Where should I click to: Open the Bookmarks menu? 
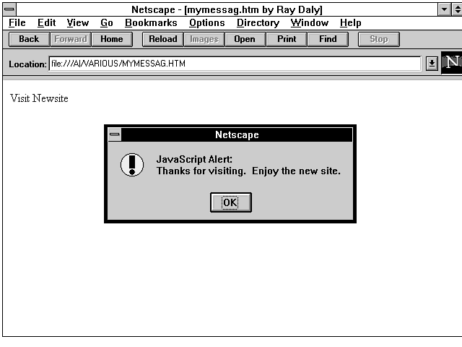pyautogui.click(x=151, y=23)
